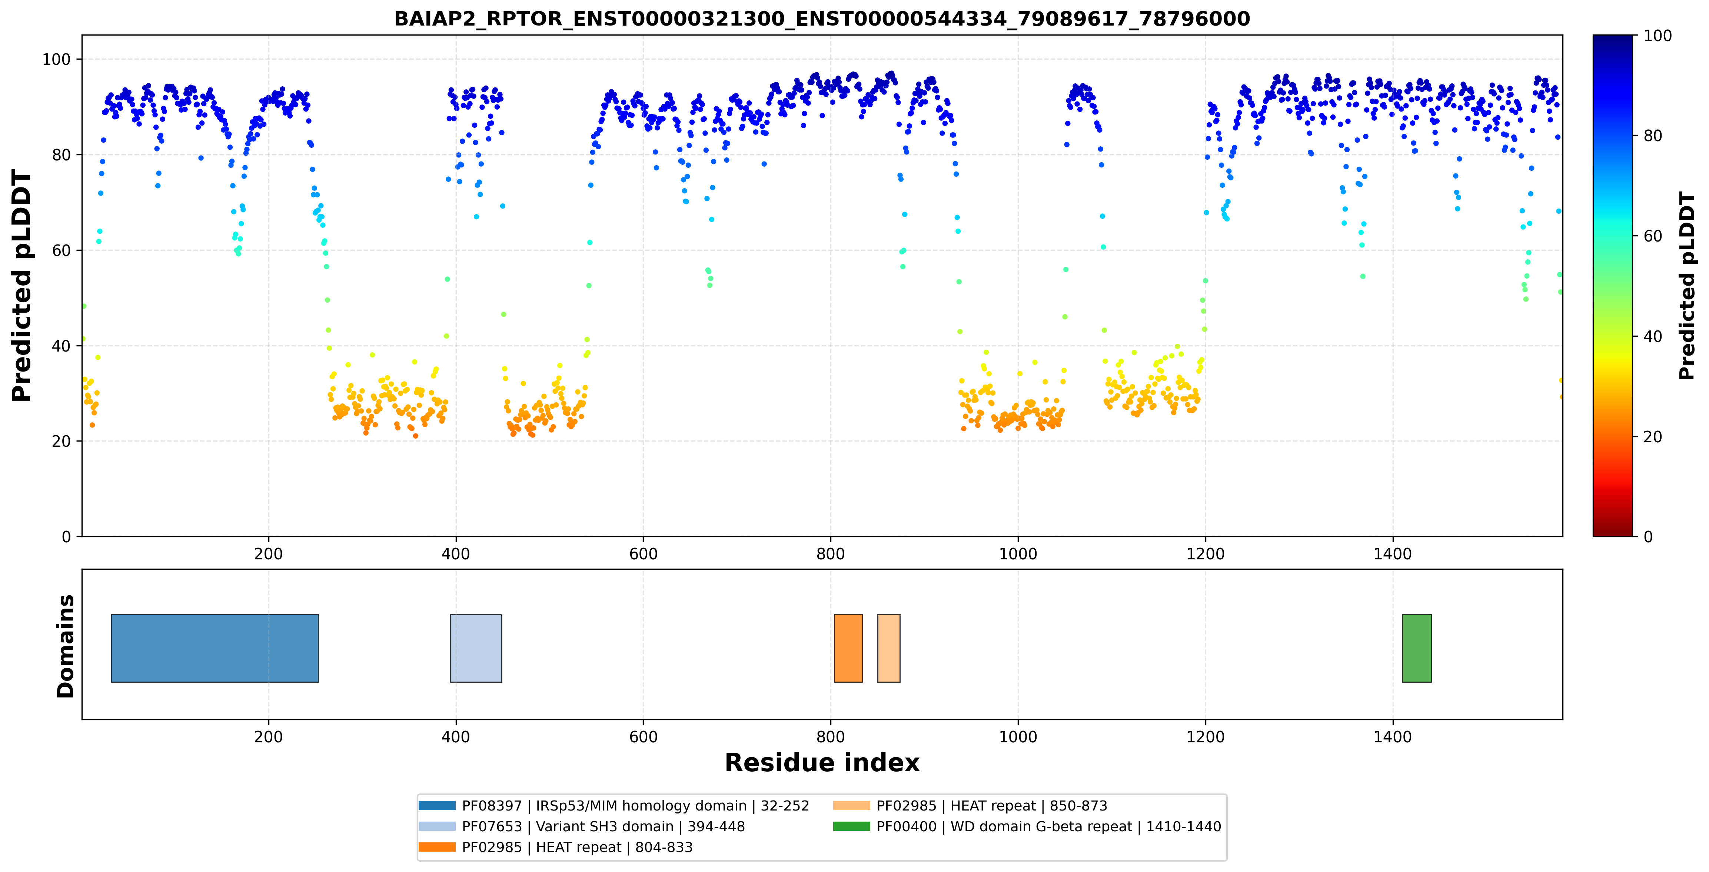Screen dimensions: 1709x872
Task: Click the dark orange HEAT repeat 804-833 bar
Action: pos(848,648)
